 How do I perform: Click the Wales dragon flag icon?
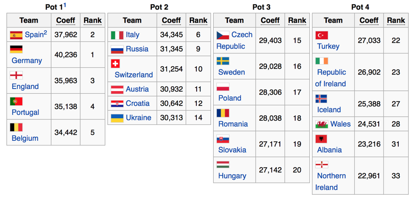pyautogui.click(x=322, y=124)
